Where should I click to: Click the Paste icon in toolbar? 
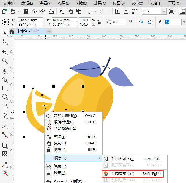[x=78, y=11]
